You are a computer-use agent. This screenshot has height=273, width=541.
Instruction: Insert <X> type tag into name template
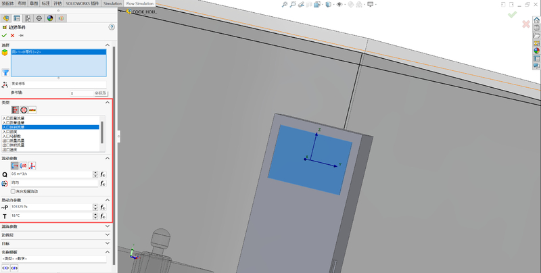coord(5,268)
